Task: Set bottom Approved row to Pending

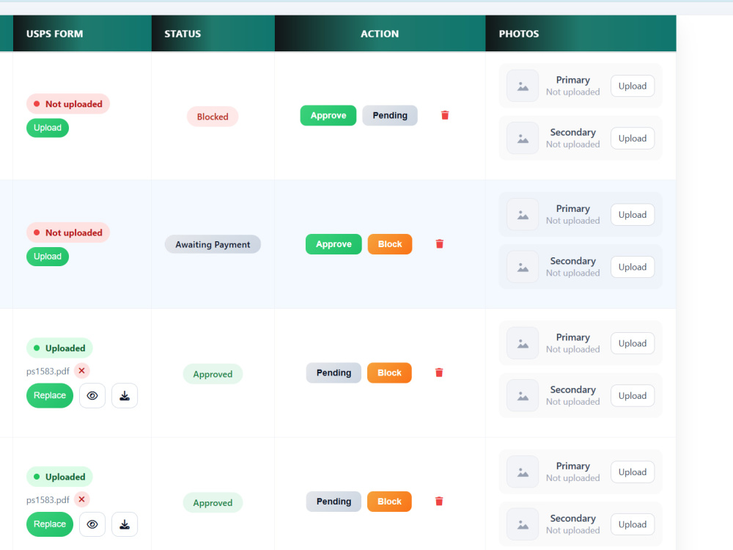Action: tap(334, 502)
